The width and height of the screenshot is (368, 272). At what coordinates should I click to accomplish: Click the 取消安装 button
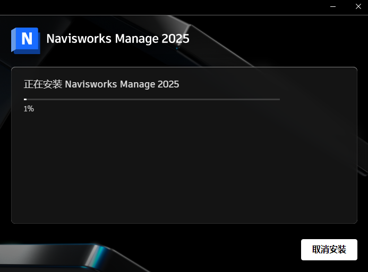329,250
